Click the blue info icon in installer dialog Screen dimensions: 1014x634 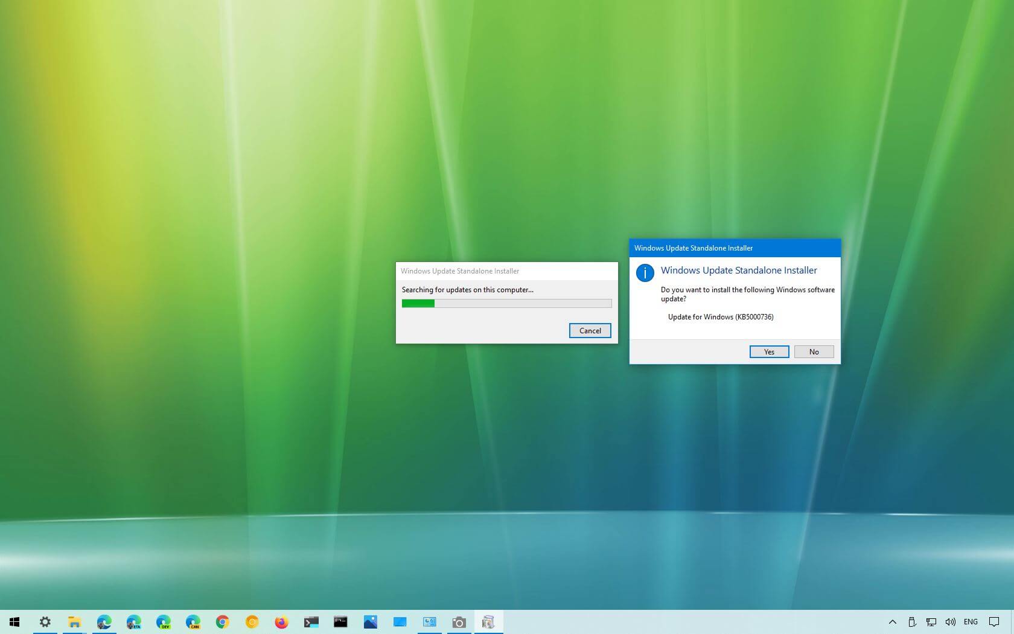tap(645, 273)
